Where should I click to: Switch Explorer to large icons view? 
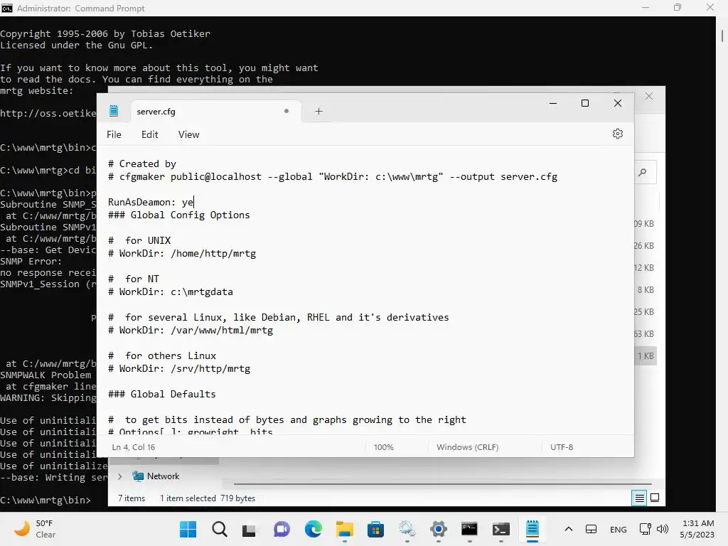pos(655,498)
